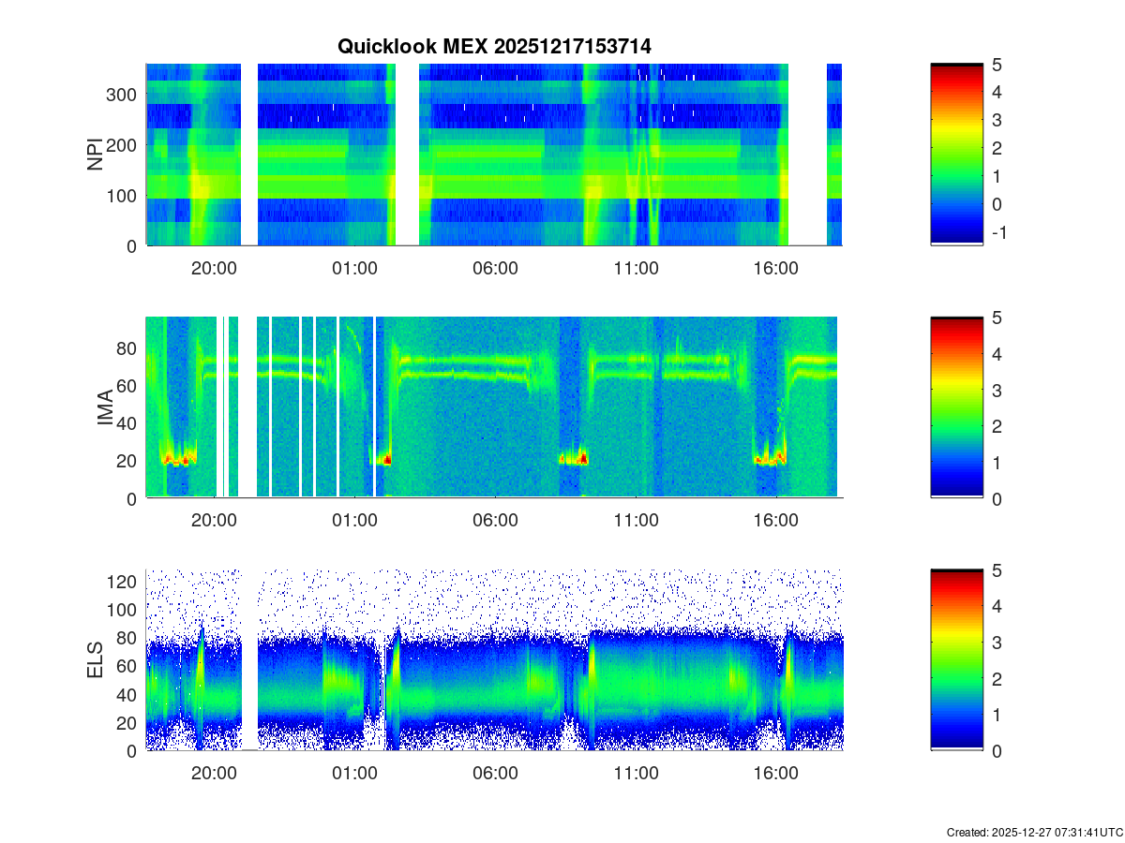Click the 11:00 tick under NPI plot
Image resolution: width=1125 pixels, height=843 pixels.
[x=636, y=268]
